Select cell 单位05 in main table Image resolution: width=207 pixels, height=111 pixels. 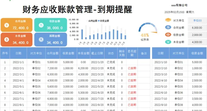tap(36, 87)
